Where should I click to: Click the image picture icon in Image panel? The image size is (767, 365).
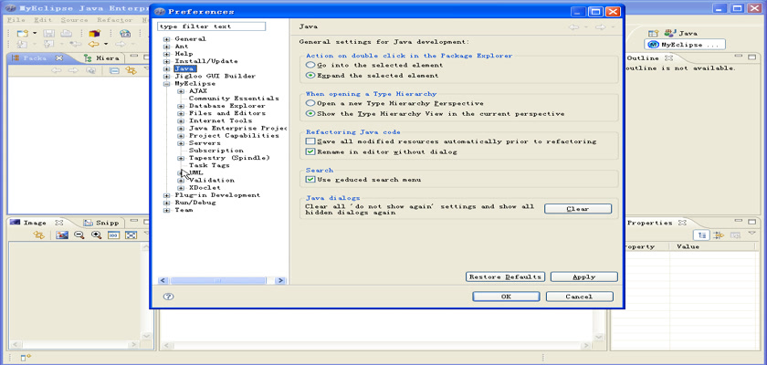tap(62, 235)
